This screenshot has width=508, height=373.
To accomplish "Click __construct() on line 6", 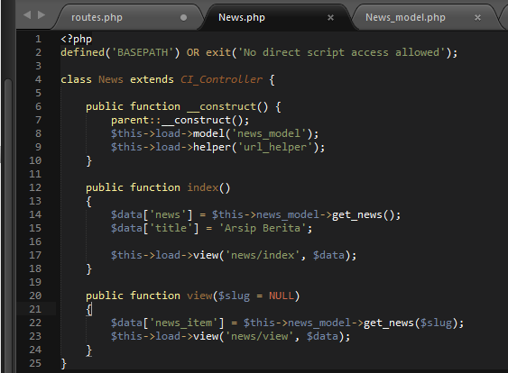I will click(227, 106).
